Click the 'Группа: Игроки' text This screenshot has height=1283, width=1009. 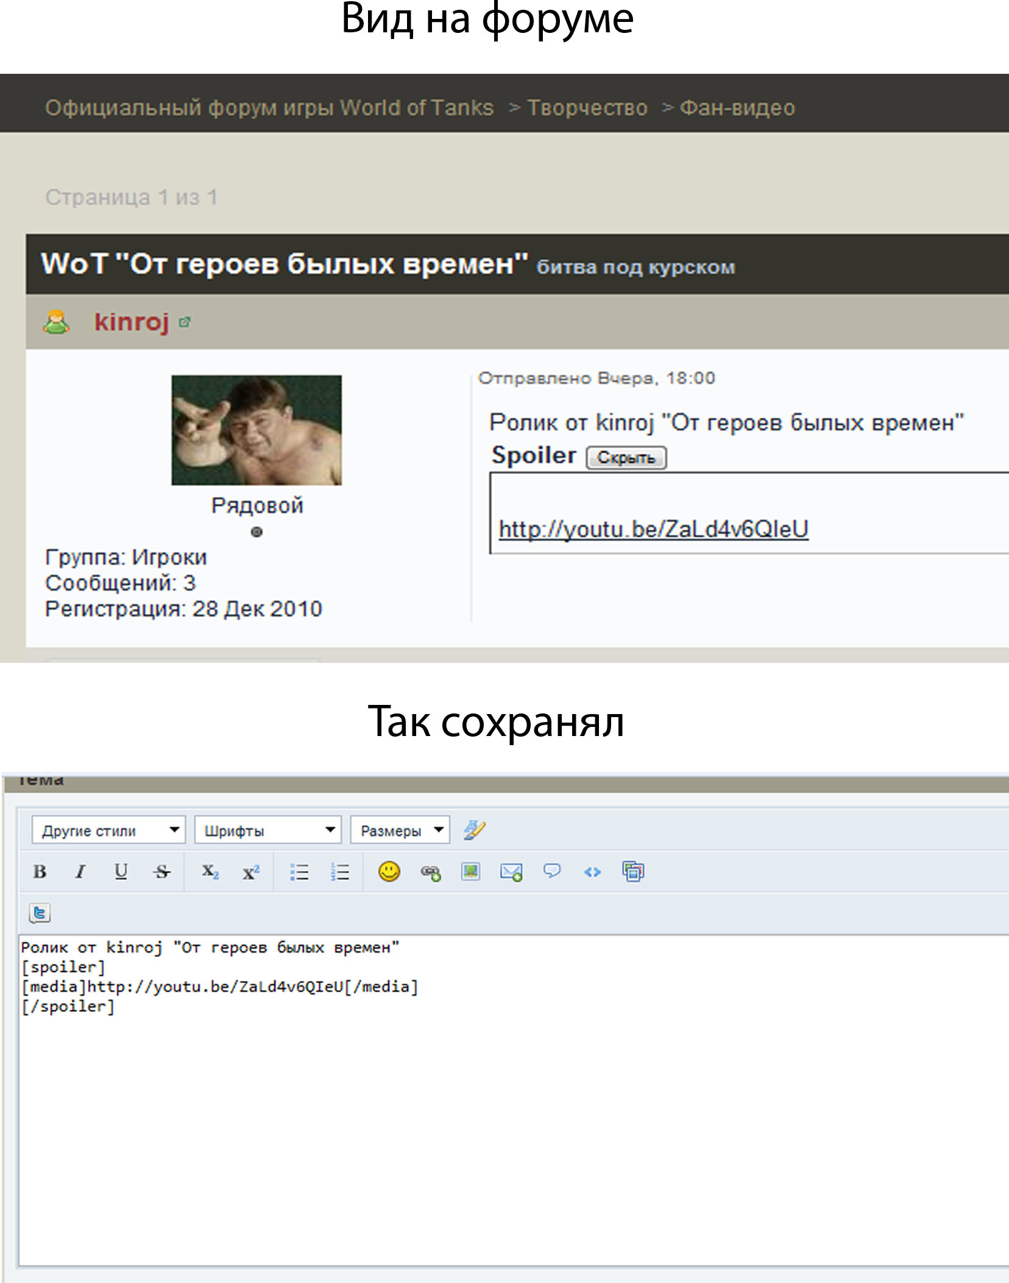tap(126, 557)
